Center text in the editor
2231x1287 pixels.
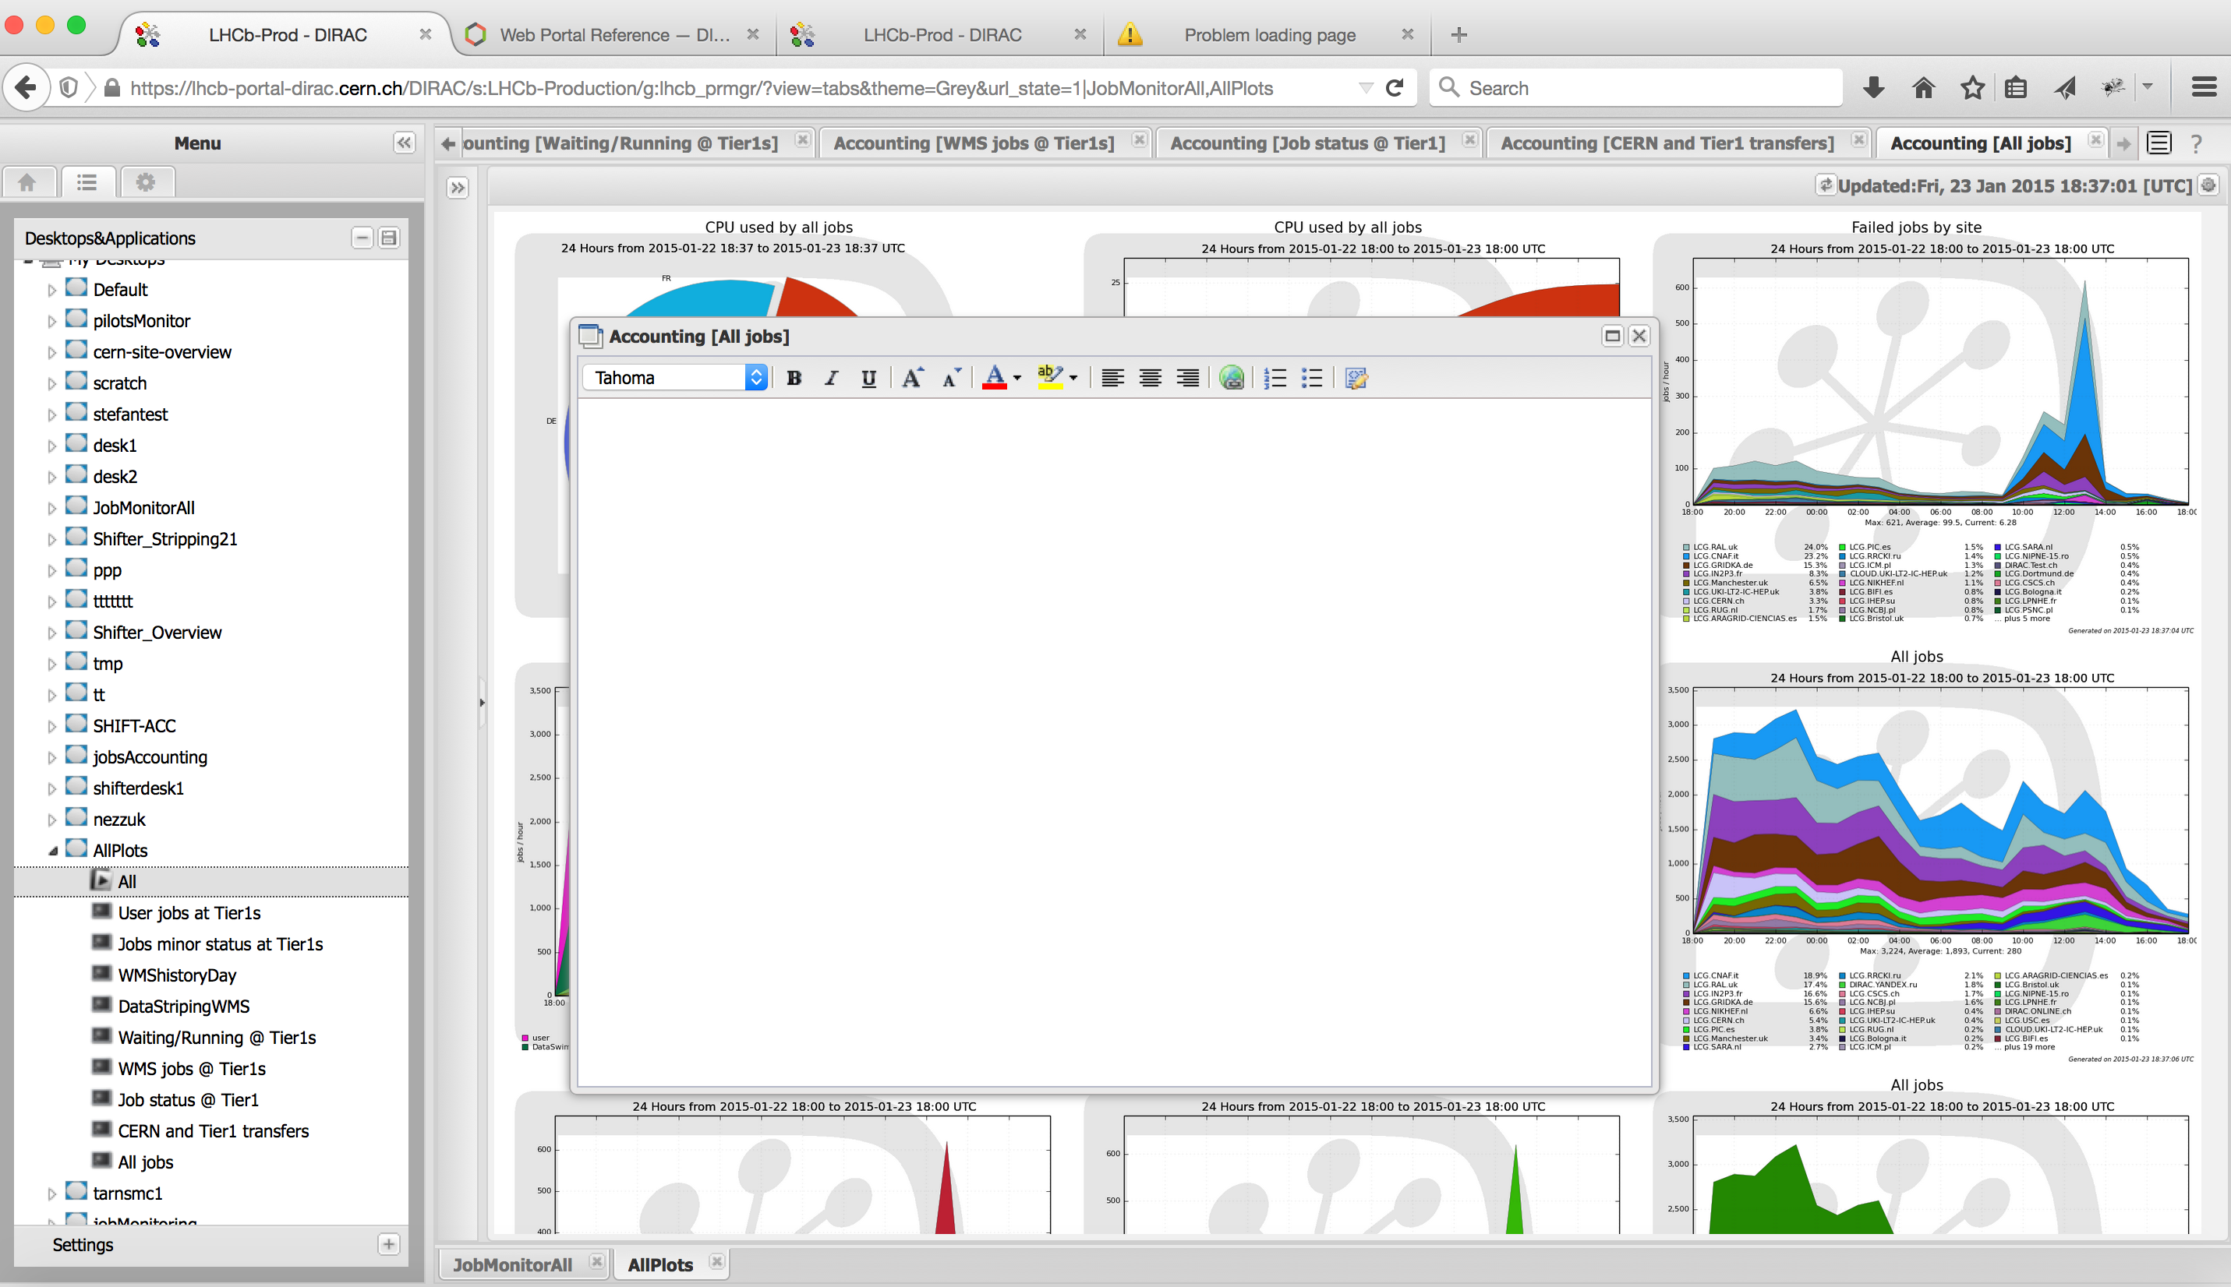(x=1150, y=379)
